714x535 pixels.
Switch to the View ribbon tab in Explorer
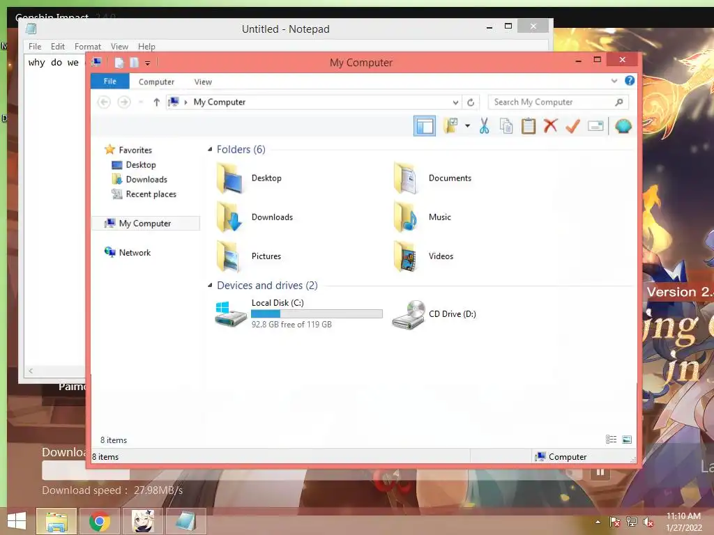point(203,82)
